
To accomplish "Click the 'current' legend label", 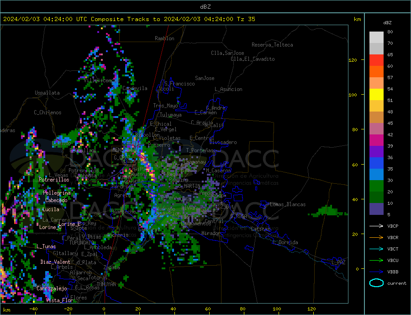I will (396, 283).
